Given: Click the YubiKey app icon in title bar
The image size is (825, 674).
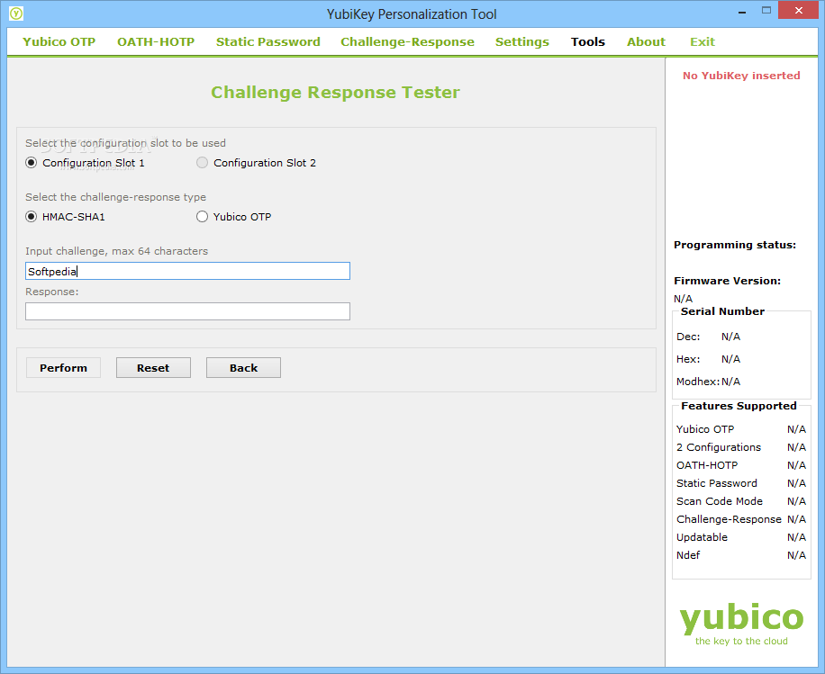Looking at the screenshot, I should tap(16, 13).
